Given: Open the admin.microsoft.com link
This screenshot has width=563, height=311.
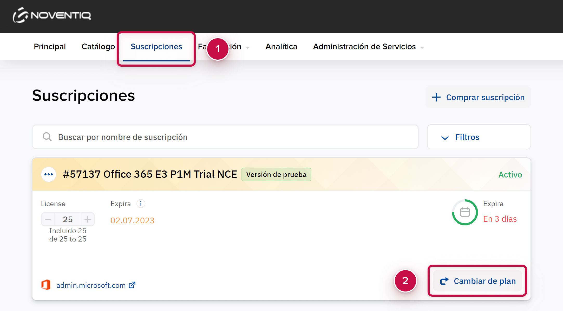Looking at the screenshot, I should pyautogui.click(x=91, y=285).
